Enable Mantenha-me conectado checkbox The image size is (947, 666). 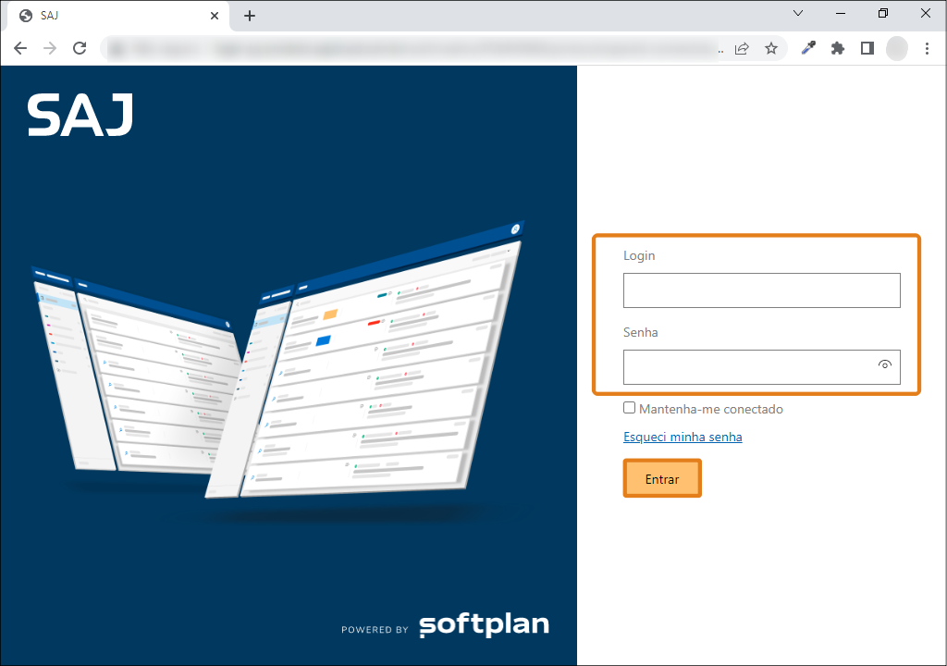coord(630,408)
